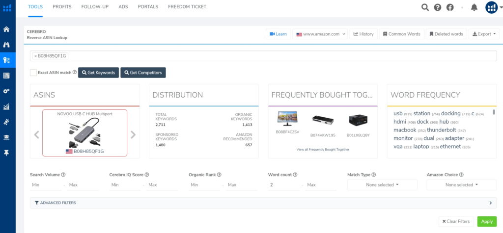The image size is (503, 233).
Task: Go to next ASIN with right arrow
Action: pyautogui.click(x=133, y=134)
